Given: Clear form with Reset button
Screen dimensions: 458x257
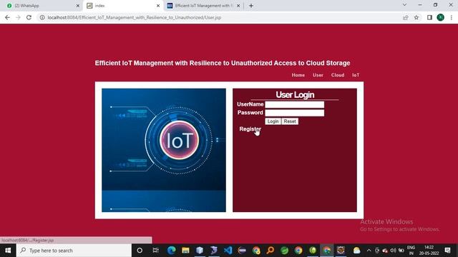Looking at the screenshot, I should pos(290,121).
